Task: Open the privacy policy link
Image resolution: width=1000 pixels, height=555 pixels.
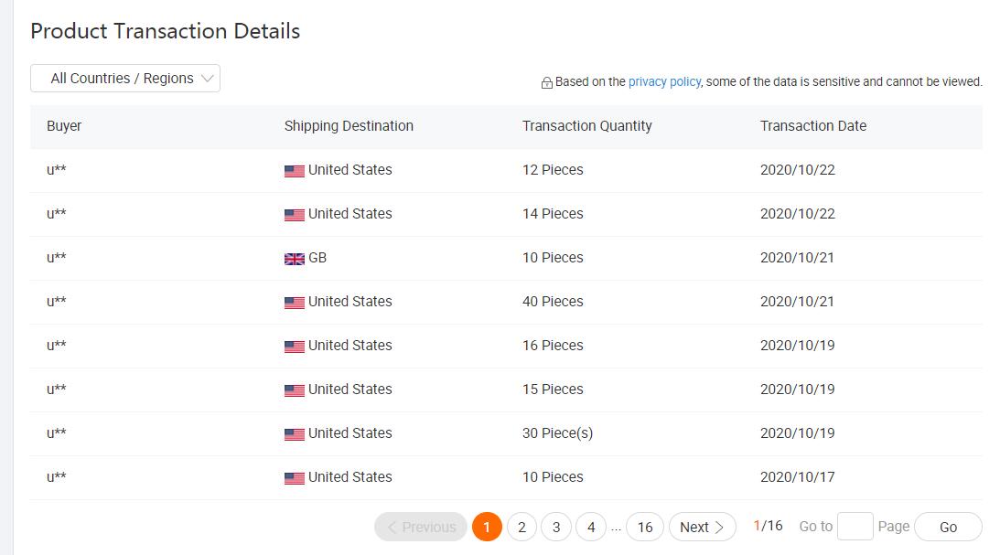Action: pos(664,81)
